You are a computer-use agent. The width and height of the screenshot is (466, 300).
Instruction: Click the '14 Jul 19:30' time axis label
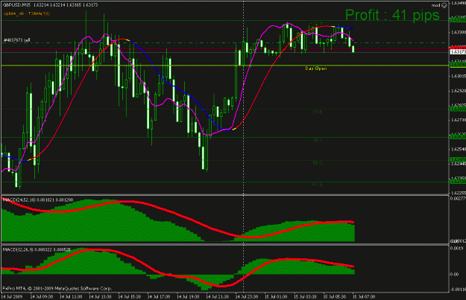(188, 297)
